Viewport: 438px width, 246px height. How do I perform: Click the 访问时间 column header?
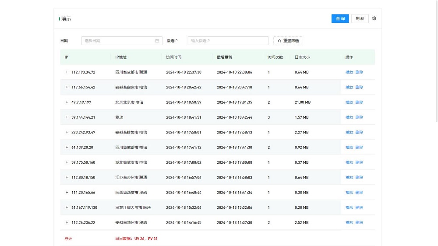[174, 57]
